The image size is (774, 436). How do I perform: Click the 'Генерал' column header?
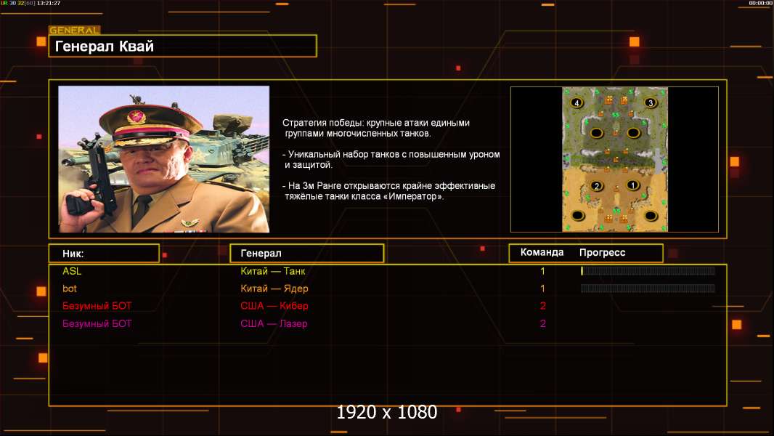coord(307,254)
